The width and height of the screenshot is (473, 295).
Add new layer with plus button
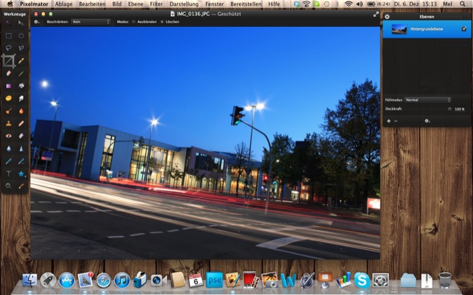click(x=389, y=121)
